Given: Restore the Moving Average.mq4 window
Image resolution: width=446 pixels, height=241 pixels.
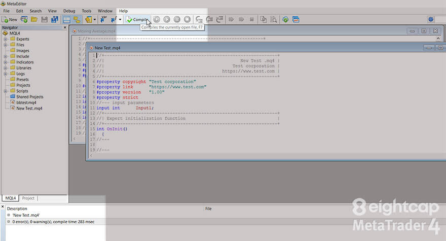Looking at the screenshot, I should click(424, 31).
